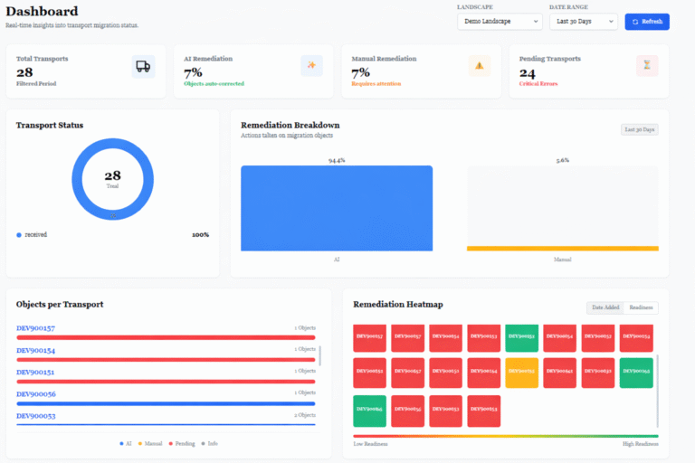695x463 pixels.
Task: Click the blue AI bar in Remediation Breakdown
Action: click(337, 208)
